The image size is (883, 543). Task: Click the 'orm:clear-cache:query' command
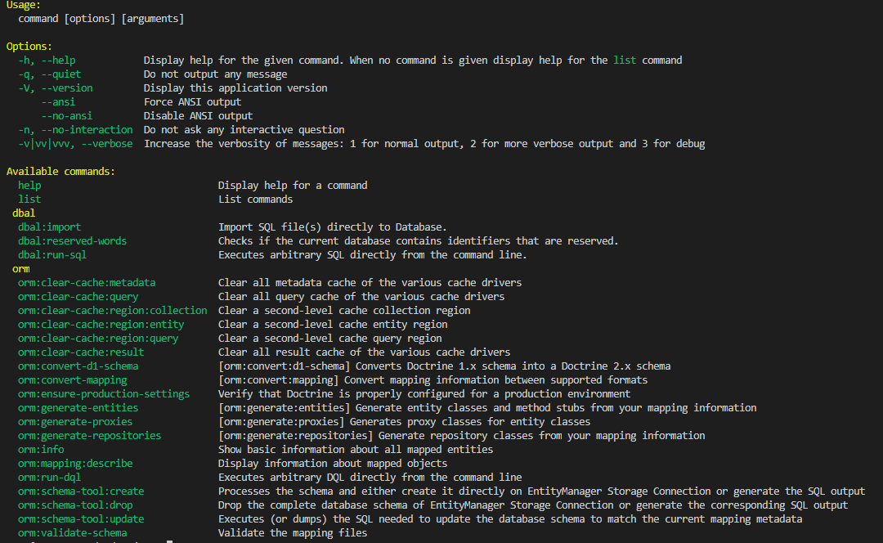click(x=78, y=297)
